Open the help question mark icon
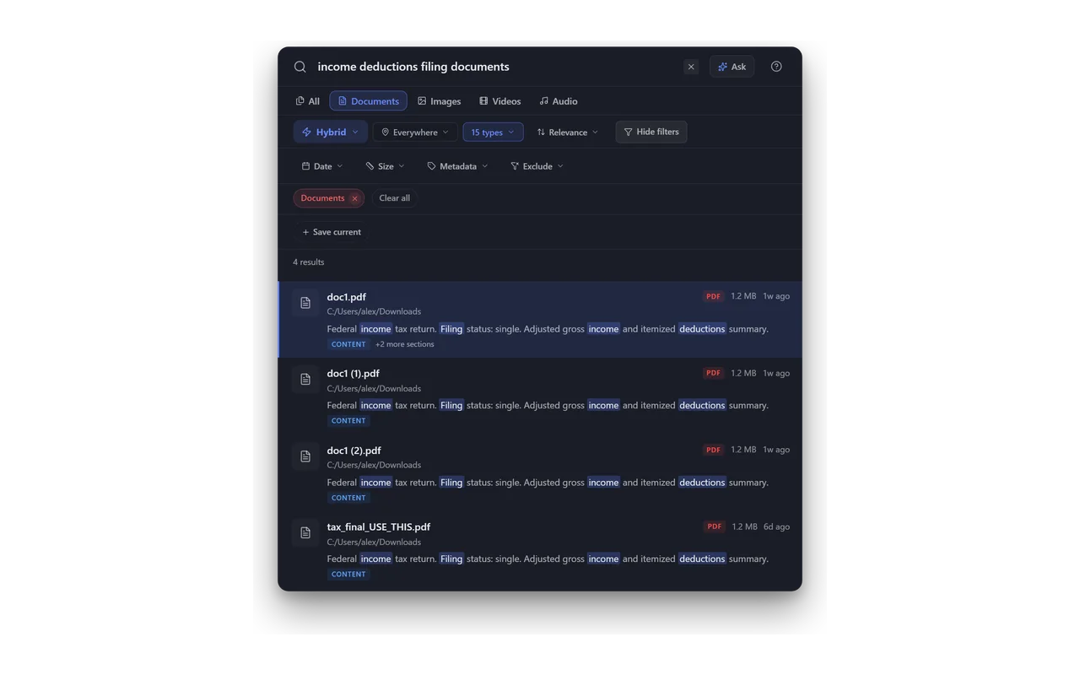The height and width of the screenshot is (675, 1080). [x=776, y=67]
